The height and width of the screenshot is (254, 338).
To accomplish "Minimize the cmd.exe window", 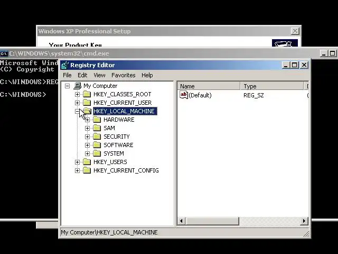I will (323, 53).
